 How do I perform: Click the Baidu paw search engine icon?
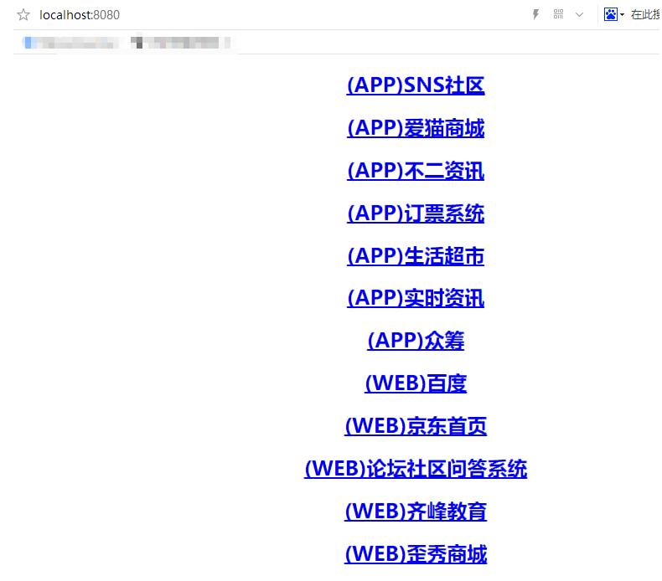coord(611,14)
